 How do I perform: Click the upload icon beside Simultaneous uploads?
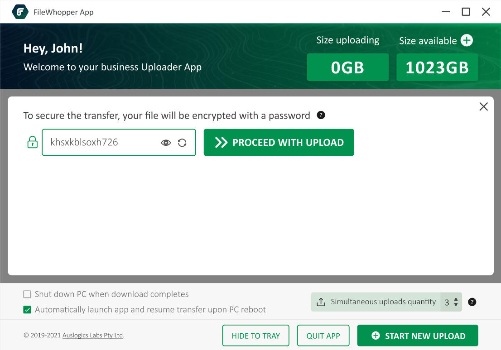[x=321, y=302]
